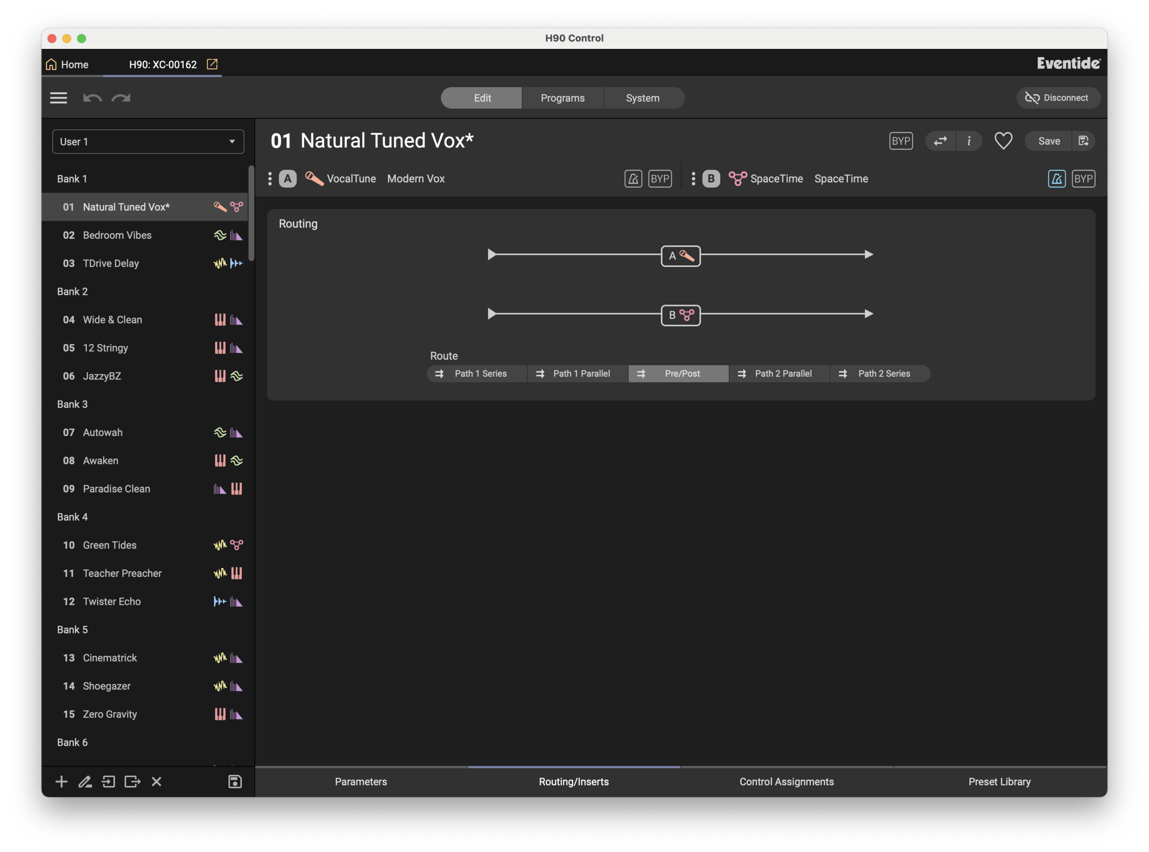Click routing block B
This screenshot has width=1149, height=852.
(x=680, y=315)
